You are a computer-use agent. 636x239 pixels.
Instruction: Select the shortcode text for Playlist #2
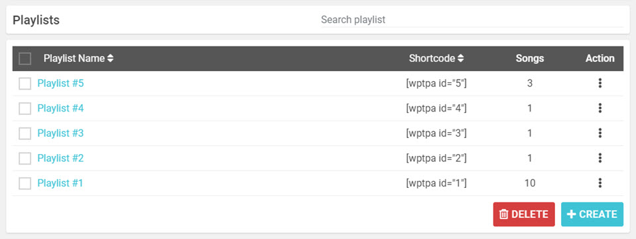click(x=436, y=158)
